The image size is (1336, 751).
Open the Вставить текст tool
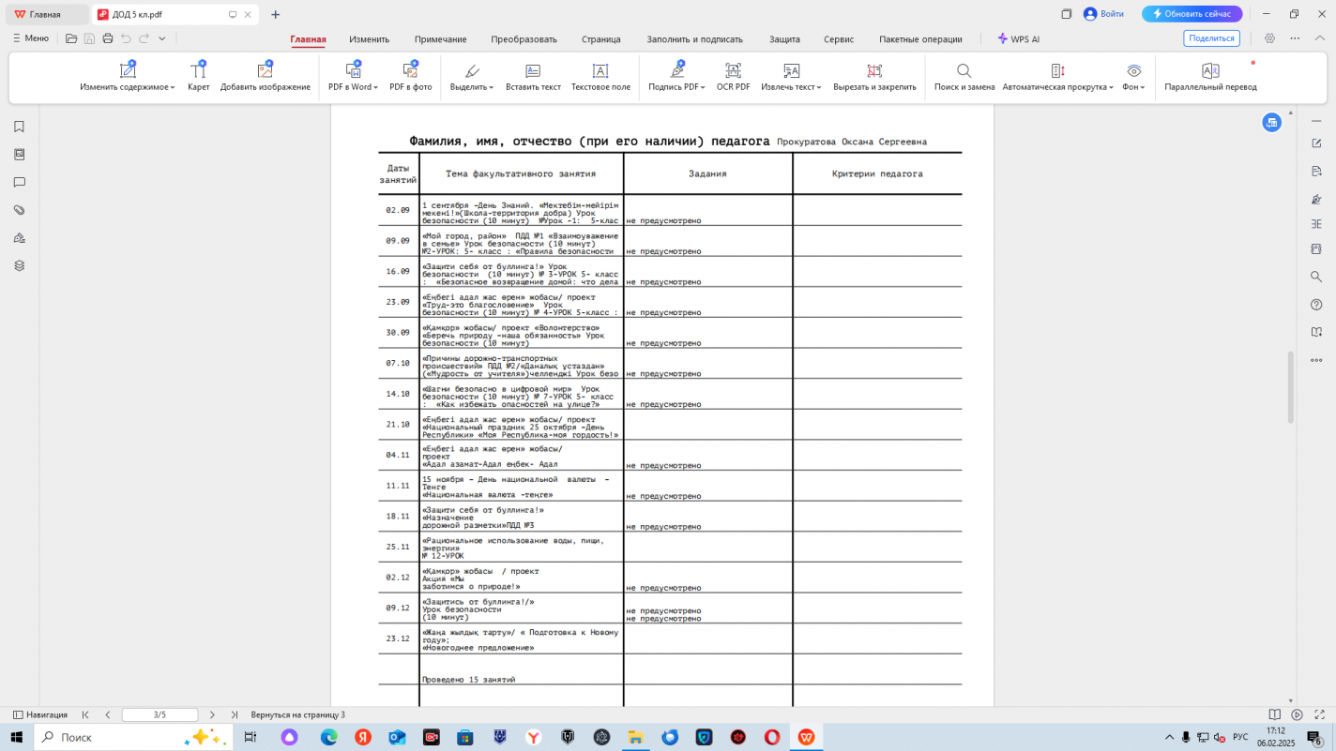coord(533,71)
